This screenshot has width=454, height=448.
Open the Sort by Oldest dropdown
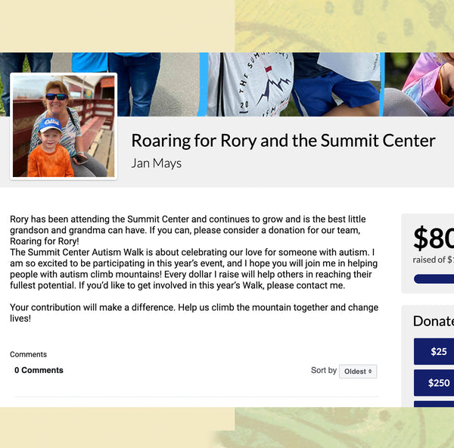(358, 372)
